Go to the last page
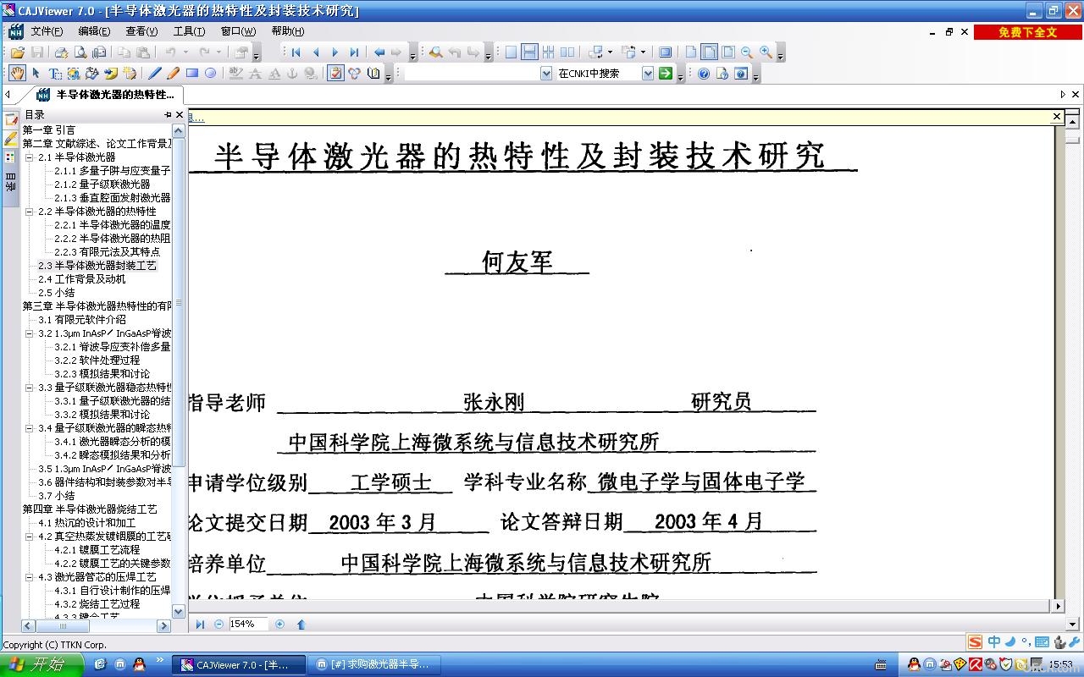The width and height of the screenshot is (1084, 677). [354, 52]
